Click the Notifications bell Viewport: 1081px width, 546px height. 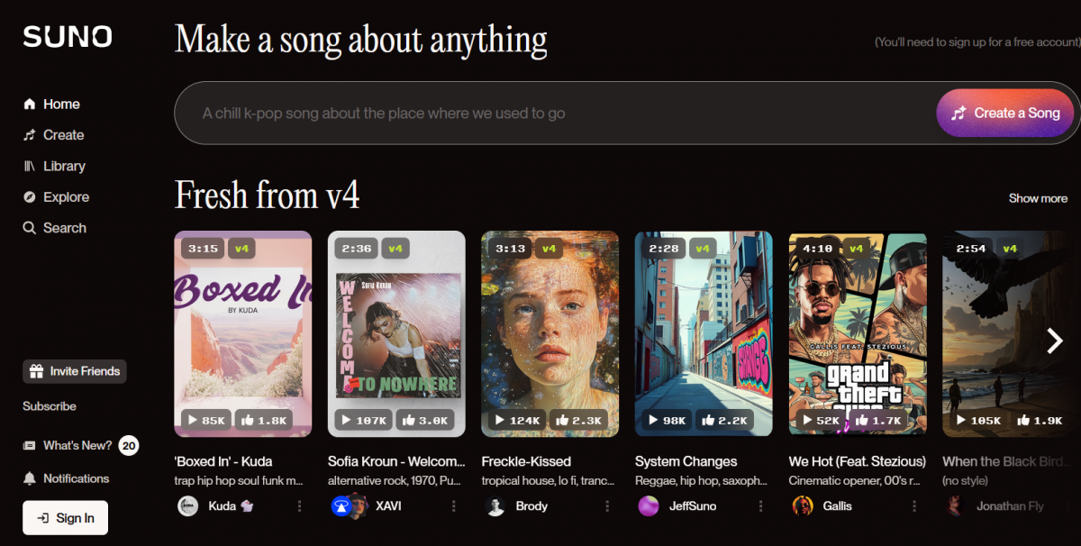(66, 478)
